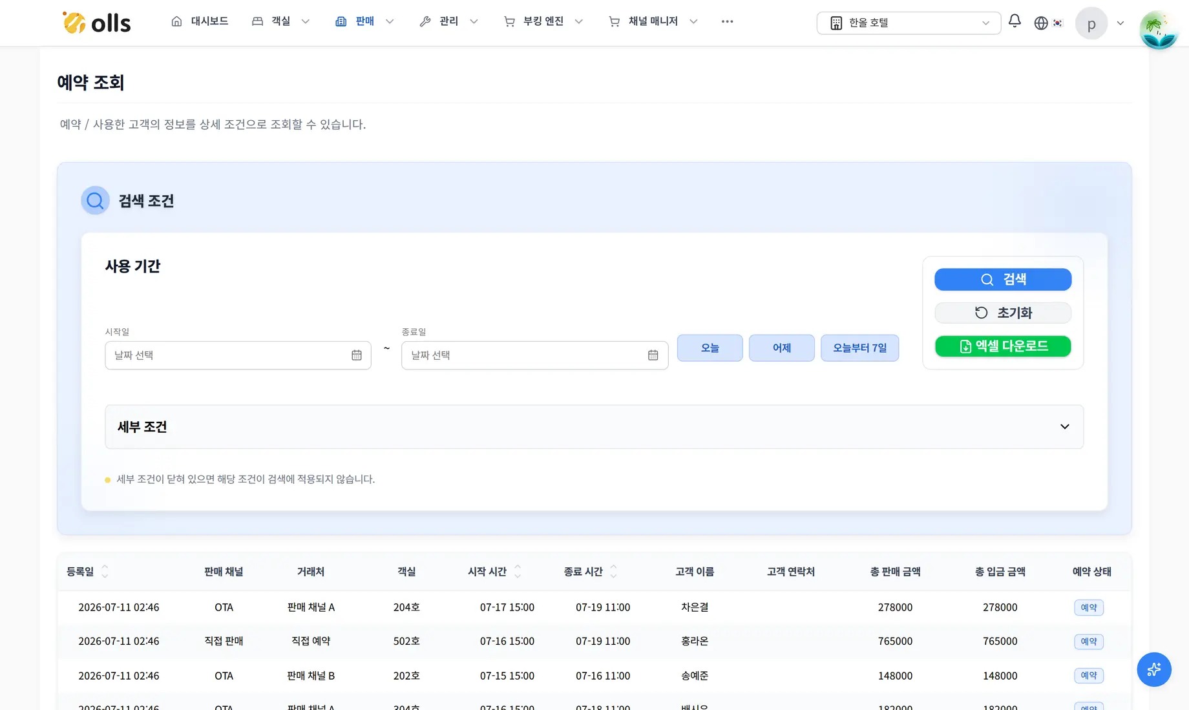Click room cell 204호
The height and width of the screenshot is (710, 1189).
(406, 607)
